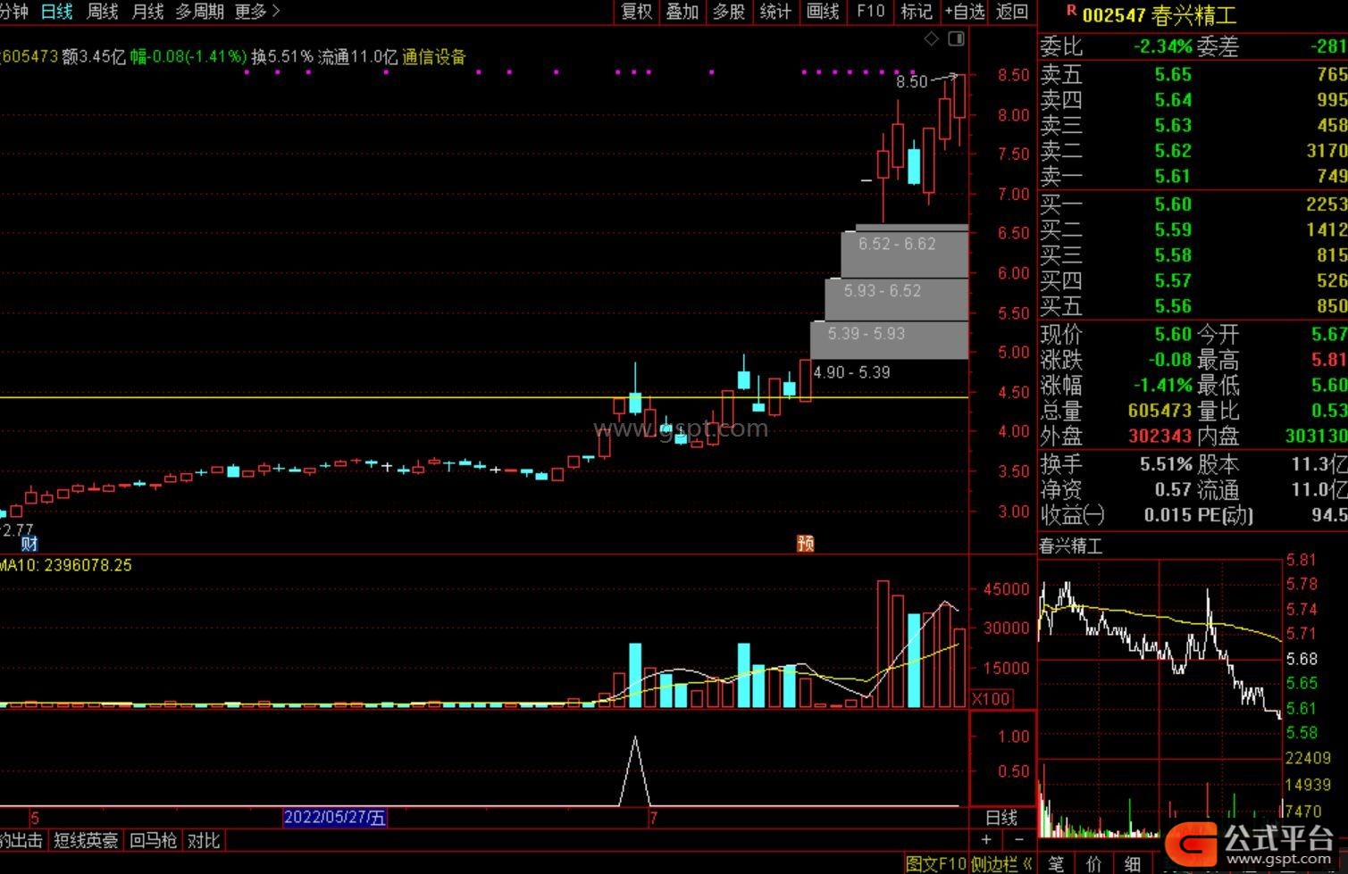Switch to 分钟 minute chart tab
This screenshot has width=1348, height=874.
pyautogui.click(x=14, y=12)
